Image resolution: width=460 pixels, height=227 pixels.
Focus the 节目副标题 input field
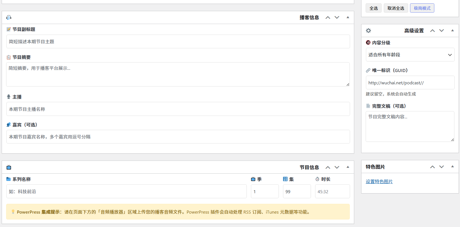(x=178, y=42)
